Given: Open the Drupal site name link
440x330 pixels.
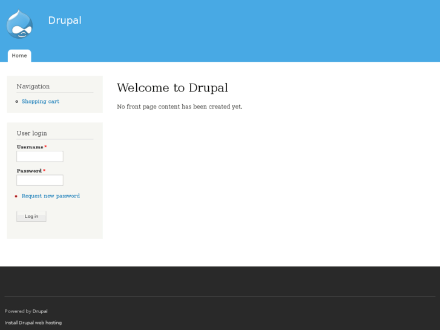Looking at the screenshot, I should [x=65, y=21].
